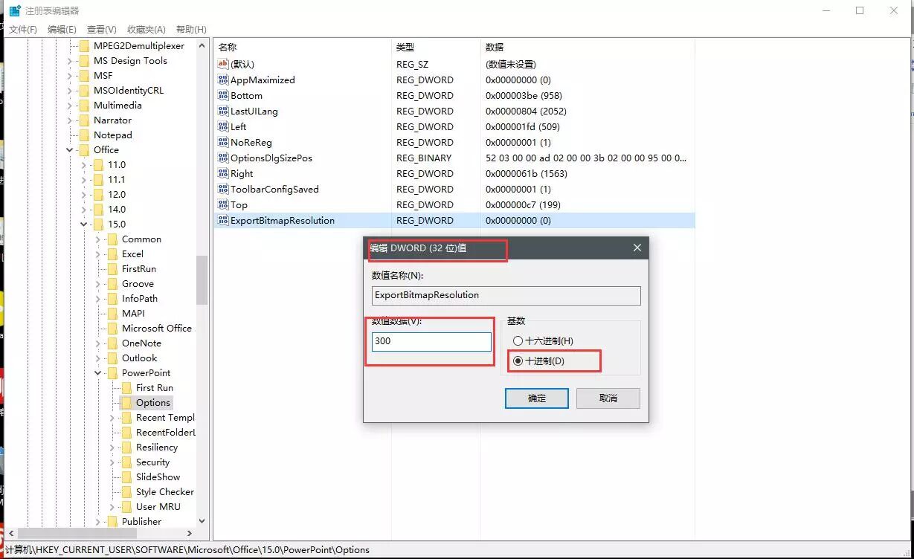The height and width of the screenshot is (559, 914).
Task: Click the OneNote folder icon in tree
Action: [x=112, y=343]
